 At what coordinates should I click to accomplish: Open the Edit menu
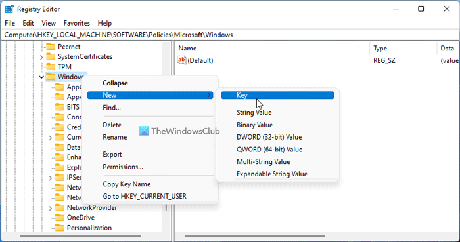[28, 23]
